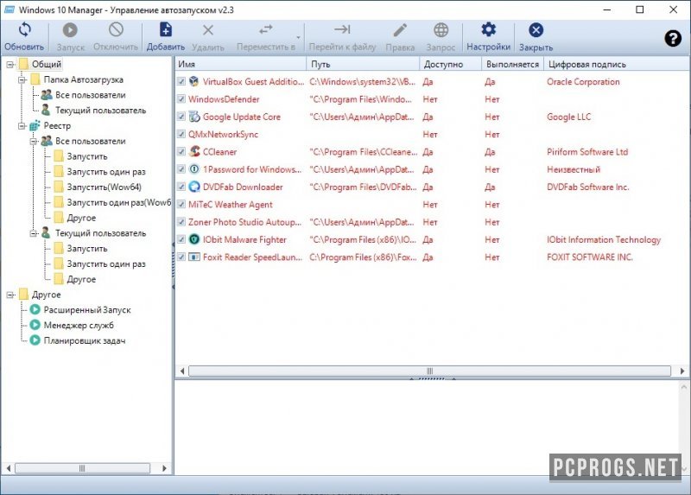Sort by the Путь column header

tap(363, 64)
